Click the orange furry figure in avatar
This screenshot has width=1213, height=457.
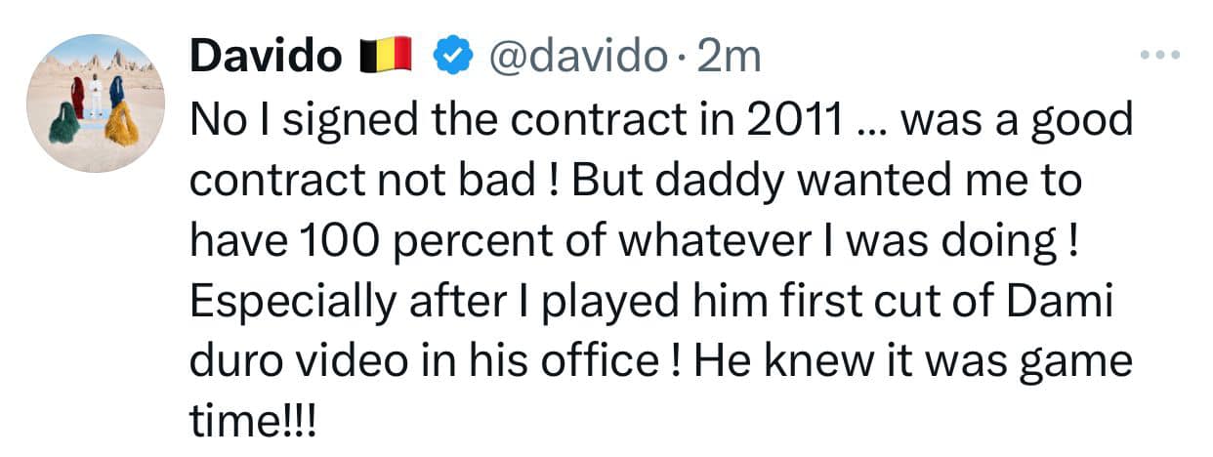122,124
